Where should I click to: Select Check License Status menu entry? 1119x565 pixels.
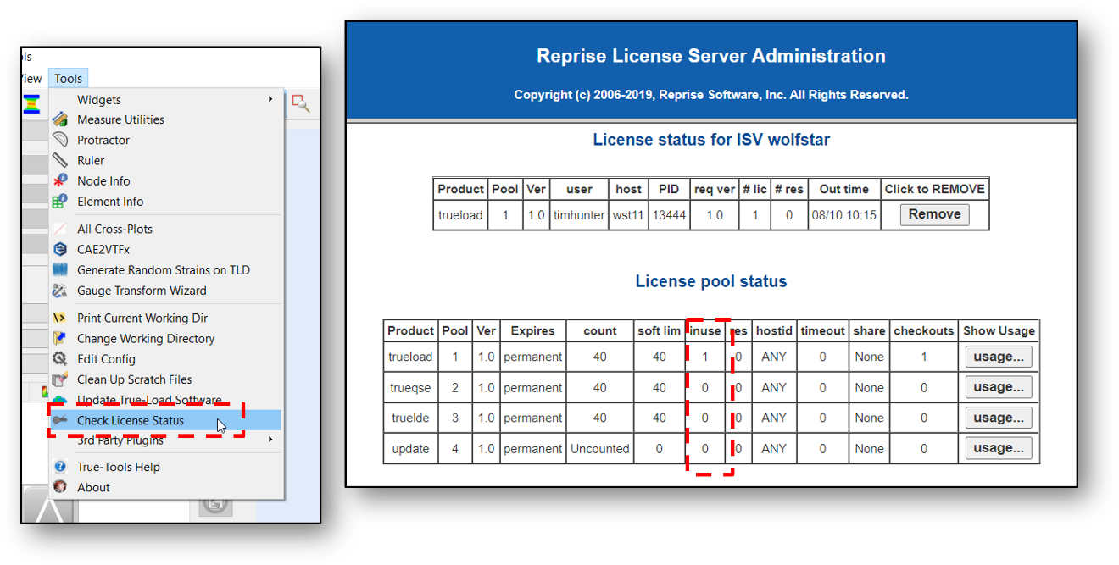(165, 420)
